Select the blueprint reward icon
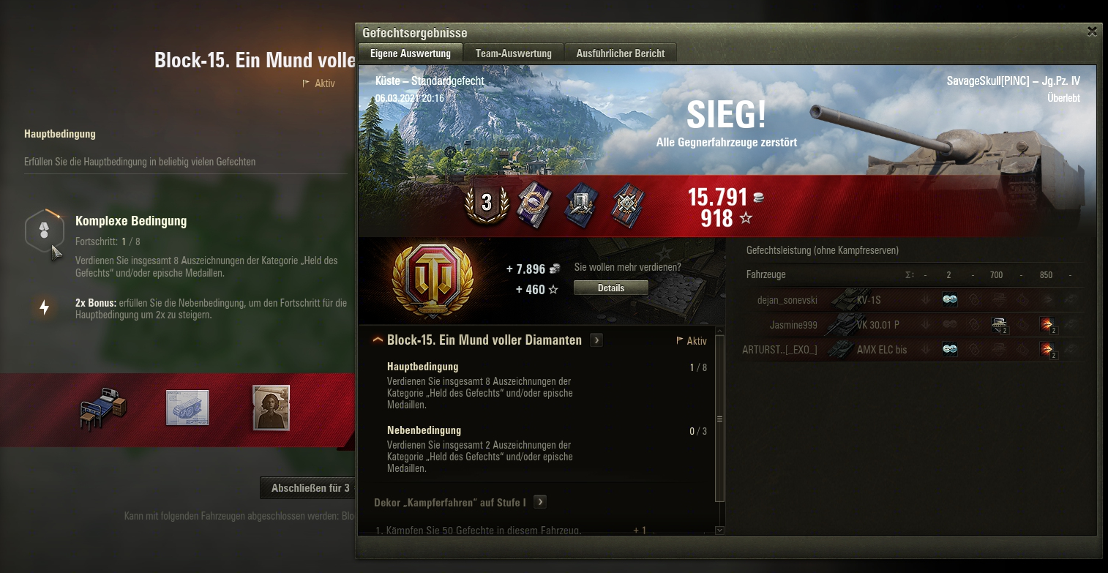Screen dimensions: 1108x573 tap(187, 408)
